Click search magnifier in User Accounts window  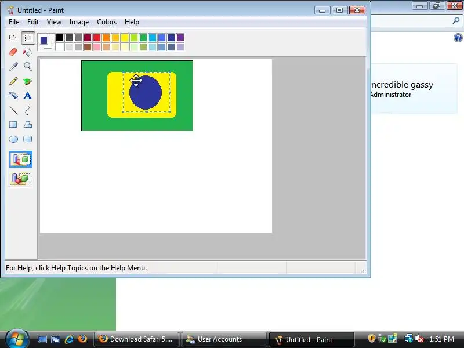456,21
